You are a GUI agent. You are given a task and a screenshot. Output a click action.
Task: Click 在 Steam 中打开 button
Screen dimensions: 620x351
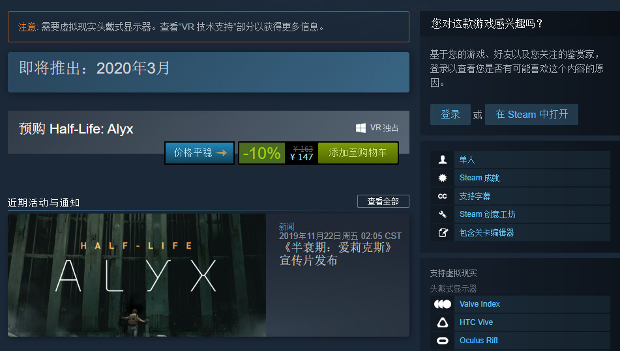point(531,115)
